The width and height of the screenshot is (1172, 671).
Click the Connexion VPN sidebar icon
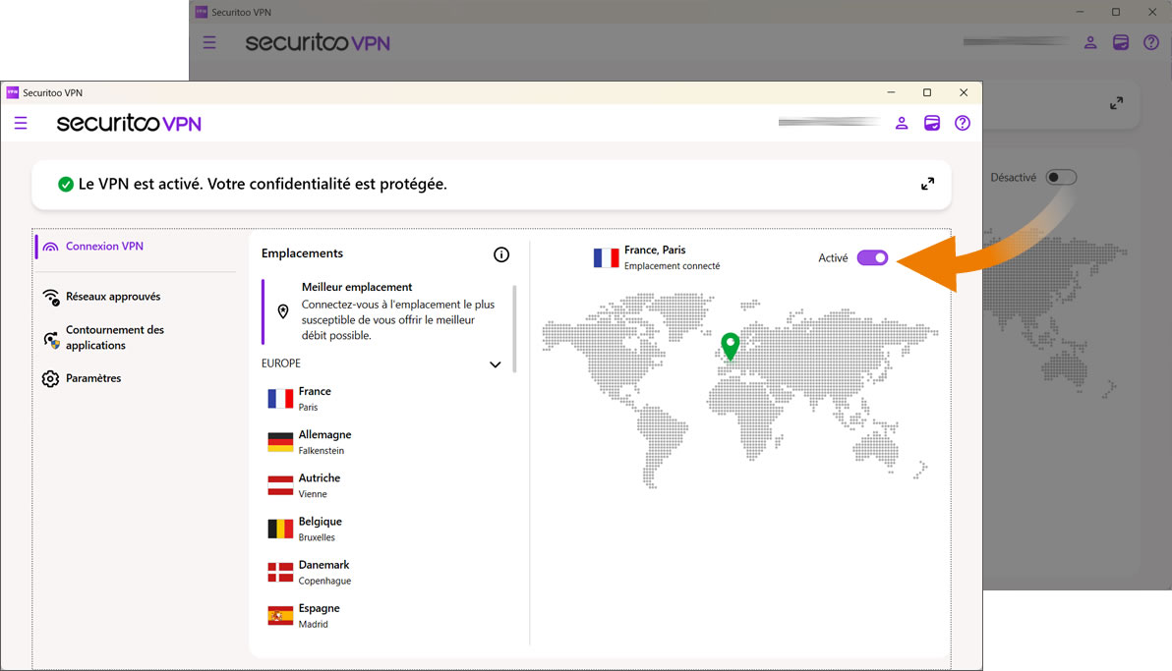(50, 247)
